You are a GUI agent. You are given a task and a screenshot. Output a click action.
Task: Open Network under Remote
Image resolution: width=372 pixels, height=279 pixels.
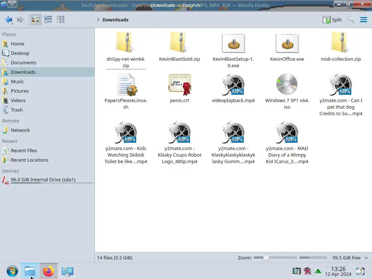pos(48,130)
